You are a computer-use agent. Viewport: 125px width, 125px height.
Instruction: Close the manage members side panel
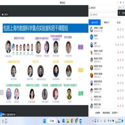click(121, 8)
